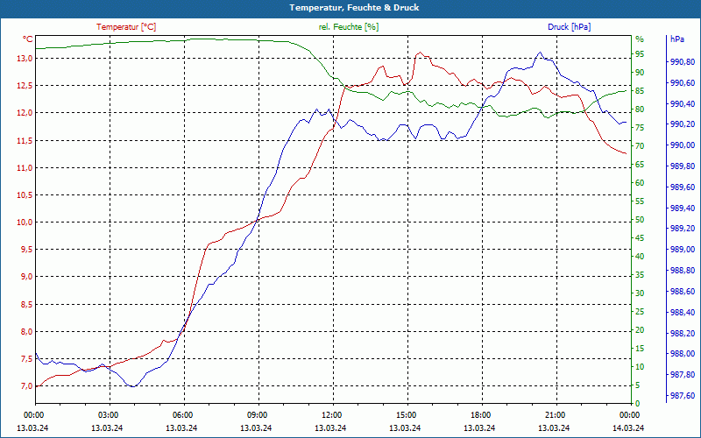Viewport: 701px width, 438px height.
Task: Click the '988,80' pressure axis value
Action: [683, 271]
